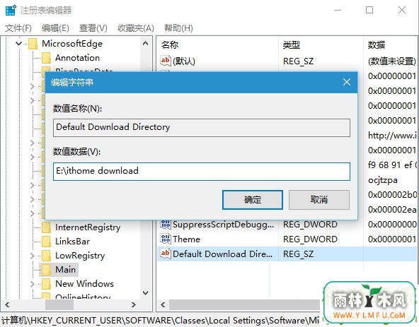Viewport: 419px width, 327px height.
Task: Select the New Windows key
Action: click(84, 283)
